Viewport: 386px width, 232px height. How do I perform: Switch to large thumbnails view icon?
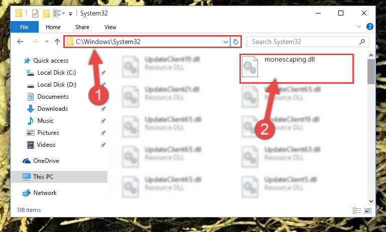pyautogui.click(x=368, y=210)
